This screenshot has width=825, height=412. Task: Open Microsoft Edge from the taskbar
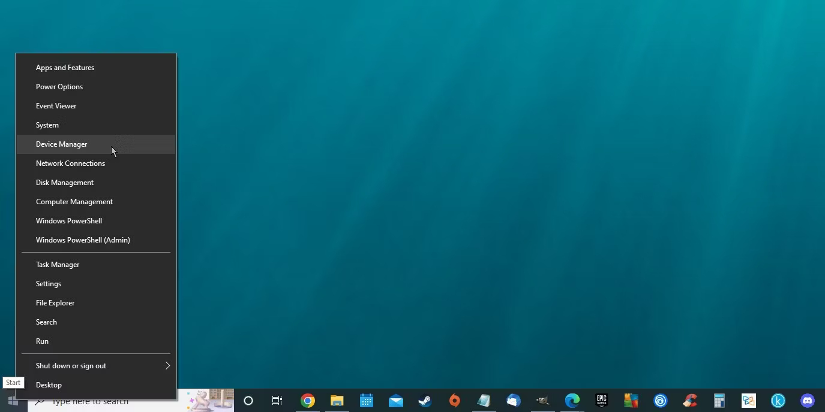pyautogui.click(x=572, y=401)
